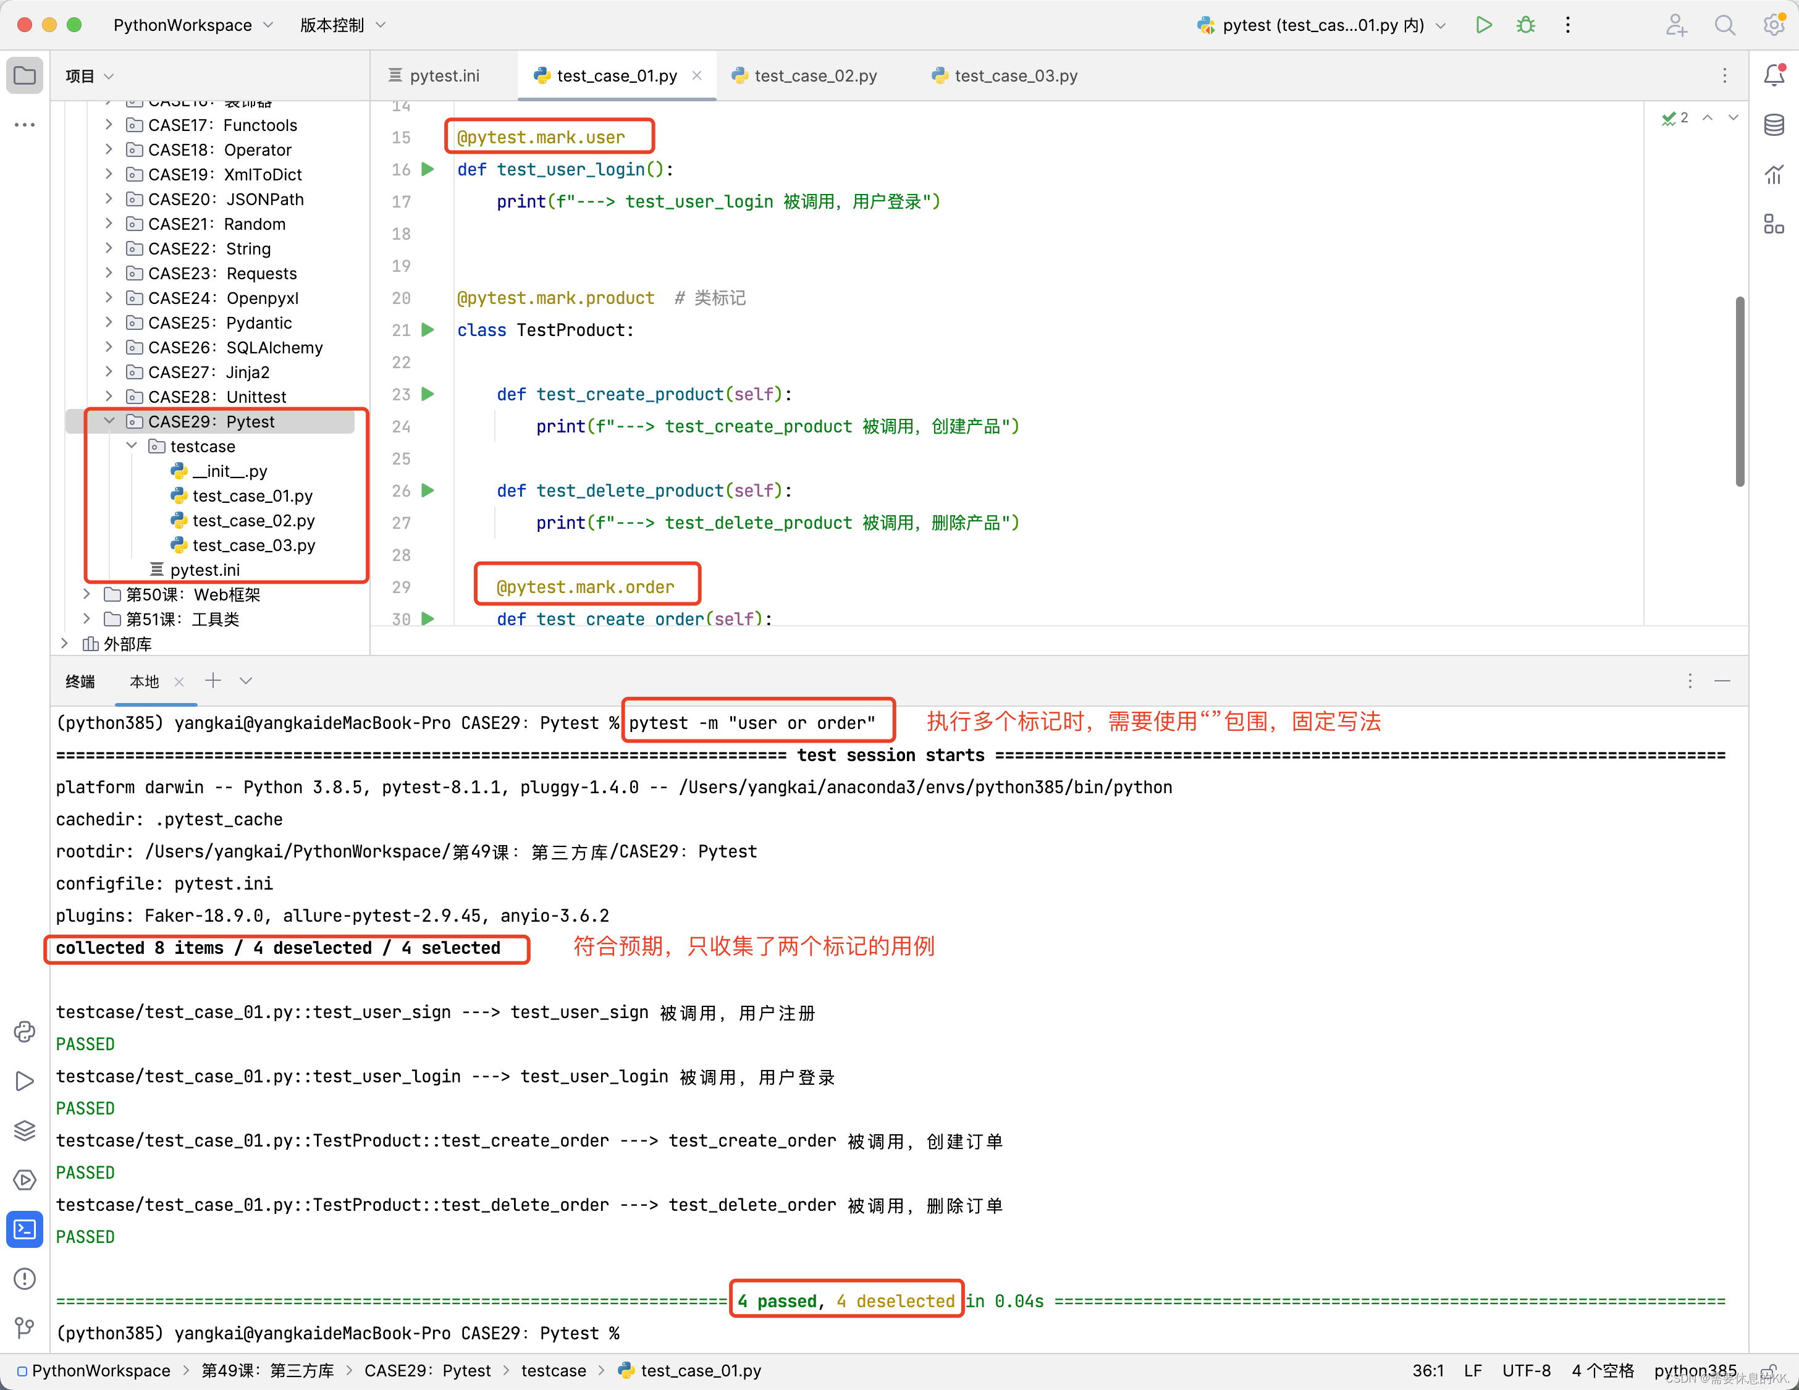This screenshot has width=1799, height=1390.
Task: Change LF line separator in status bar
Action: [x=1473, y=1371]
